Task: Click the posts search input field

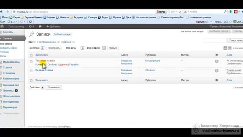Action: point(215,41)
